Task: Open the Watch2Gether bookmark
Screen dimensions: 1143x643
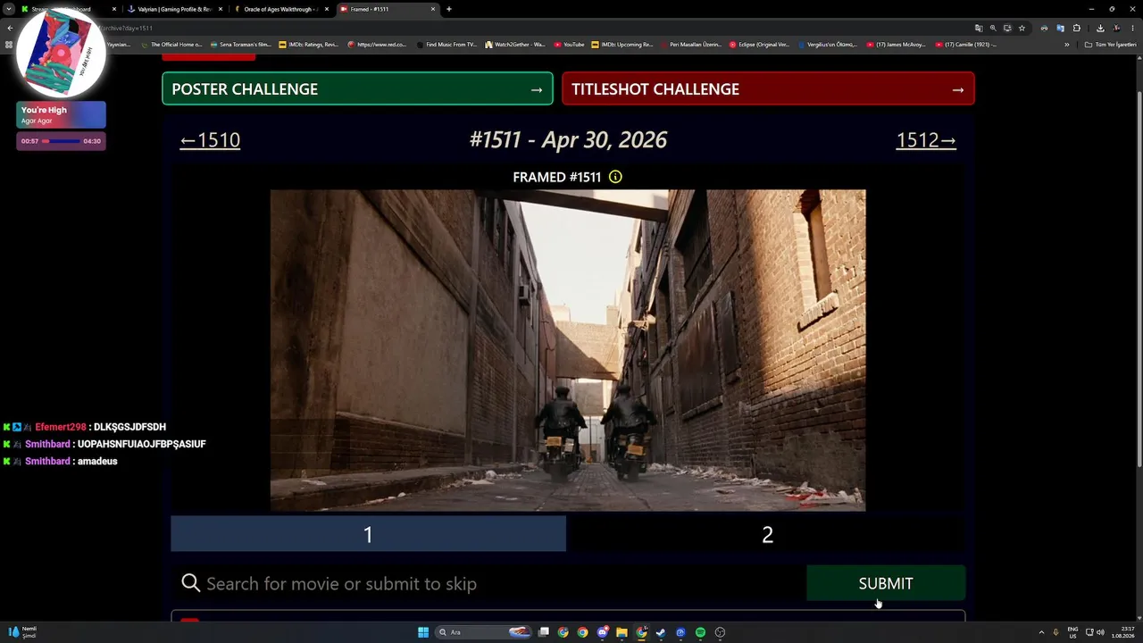Action: point(514,45)
